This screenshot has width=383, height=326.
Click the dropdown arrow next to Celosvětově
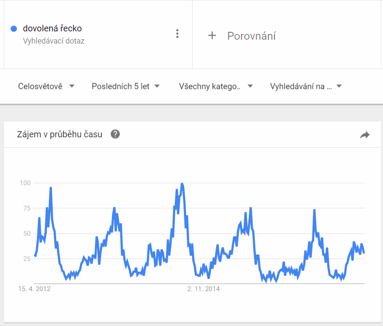72,86
